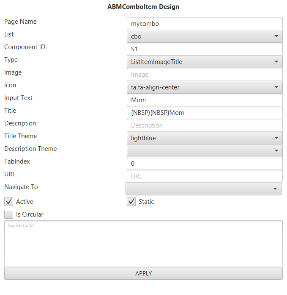Viewport: 287px width, 295px height.
Task: Open the List dropdown showing cbo
Action: (204, 36)
